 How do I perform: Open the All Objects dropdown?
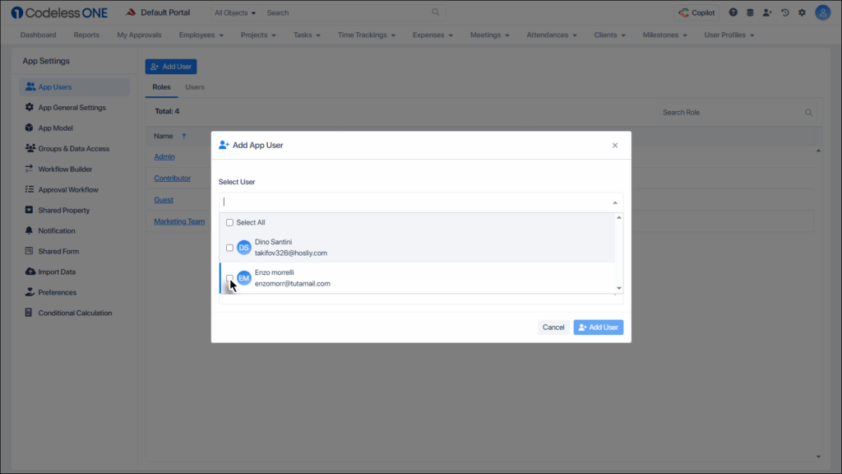[234, 13]
